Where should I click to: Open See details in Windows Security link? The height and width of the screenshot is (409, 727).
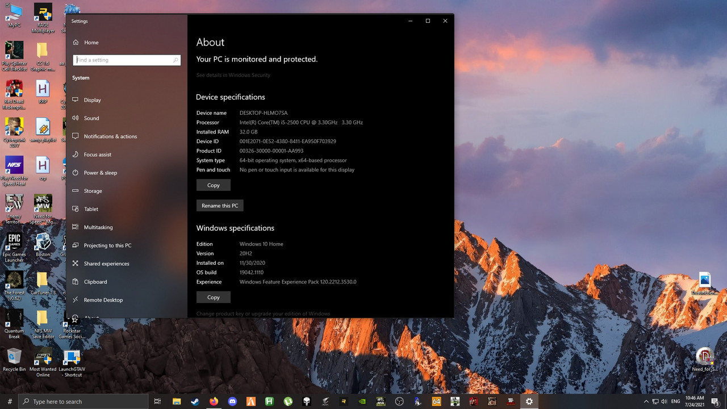coord(233,75)
